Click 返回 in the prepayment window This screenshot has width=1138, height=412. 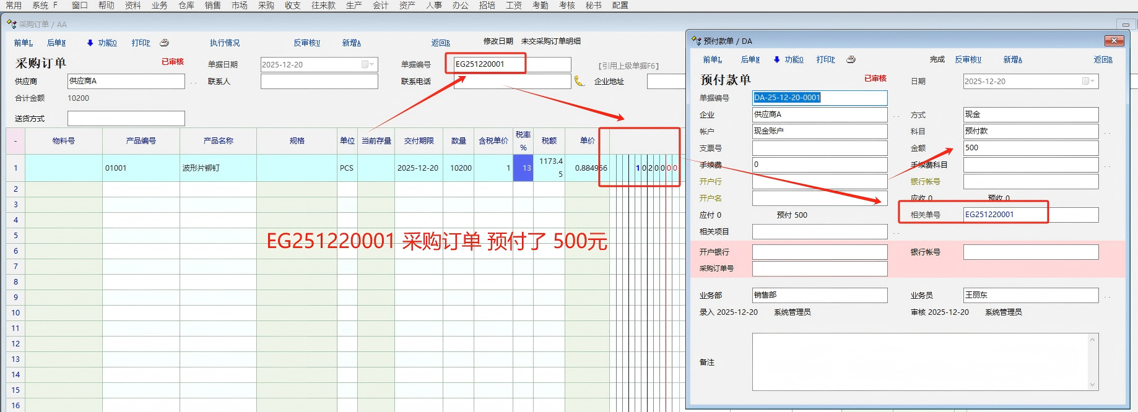pyautogui.click(x=1103, y=59)
